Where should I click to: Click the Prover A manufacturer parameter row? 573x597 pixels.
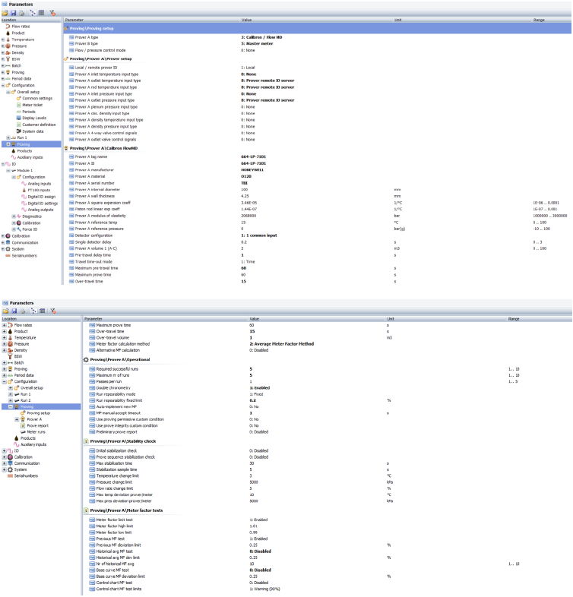pyautogui.click(x=317, y=170)
